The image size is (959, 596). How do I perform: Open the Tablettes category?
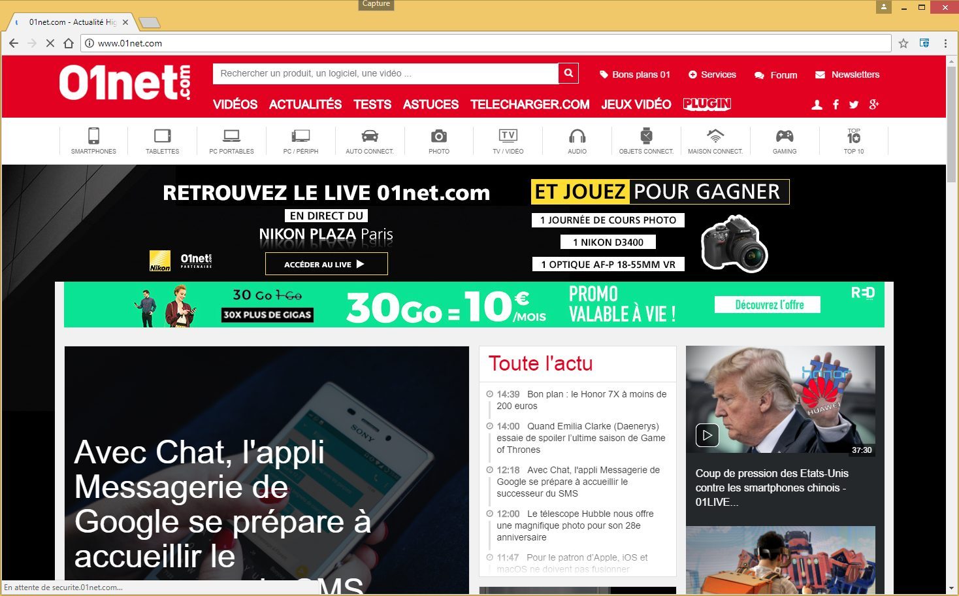[x=162, y=141]
